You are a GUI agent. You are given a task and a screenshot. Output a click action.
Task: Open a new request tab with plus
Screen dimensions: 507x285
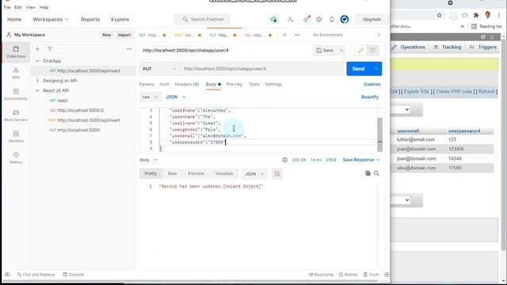point(284,35)
